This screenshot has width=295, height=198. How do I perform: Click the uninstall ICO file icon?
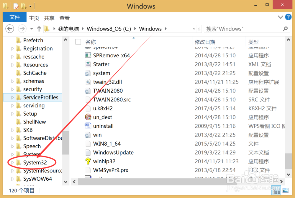point(88,126)
